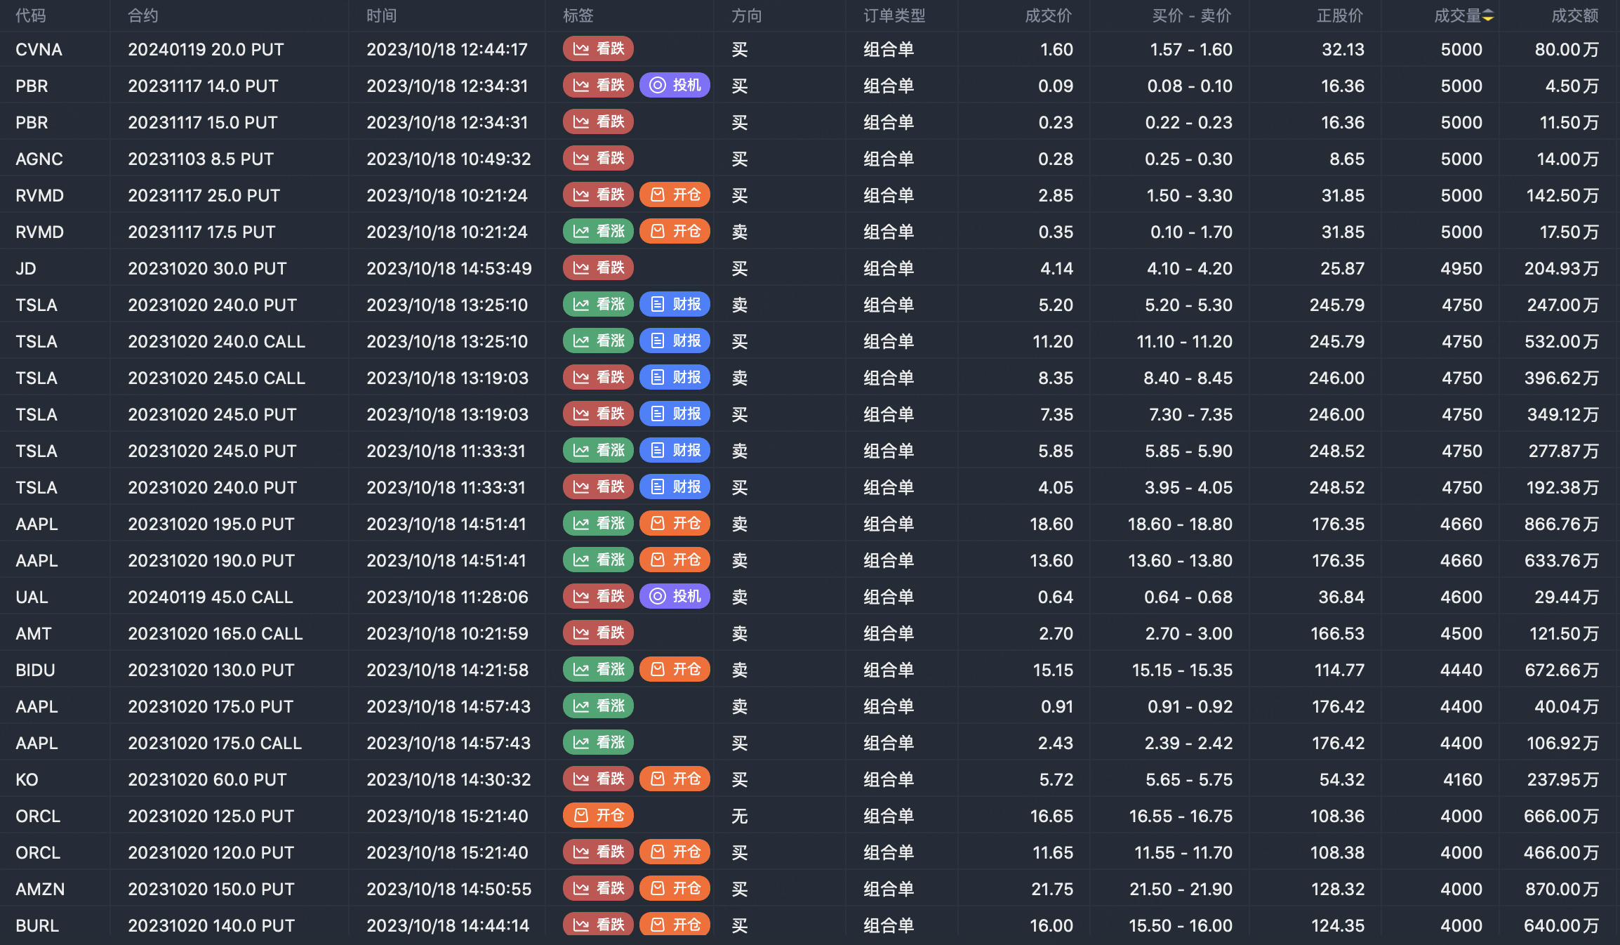Sort by the 成交量 column sort icon
1620x945 pixels.
(x=1488, y=15)
